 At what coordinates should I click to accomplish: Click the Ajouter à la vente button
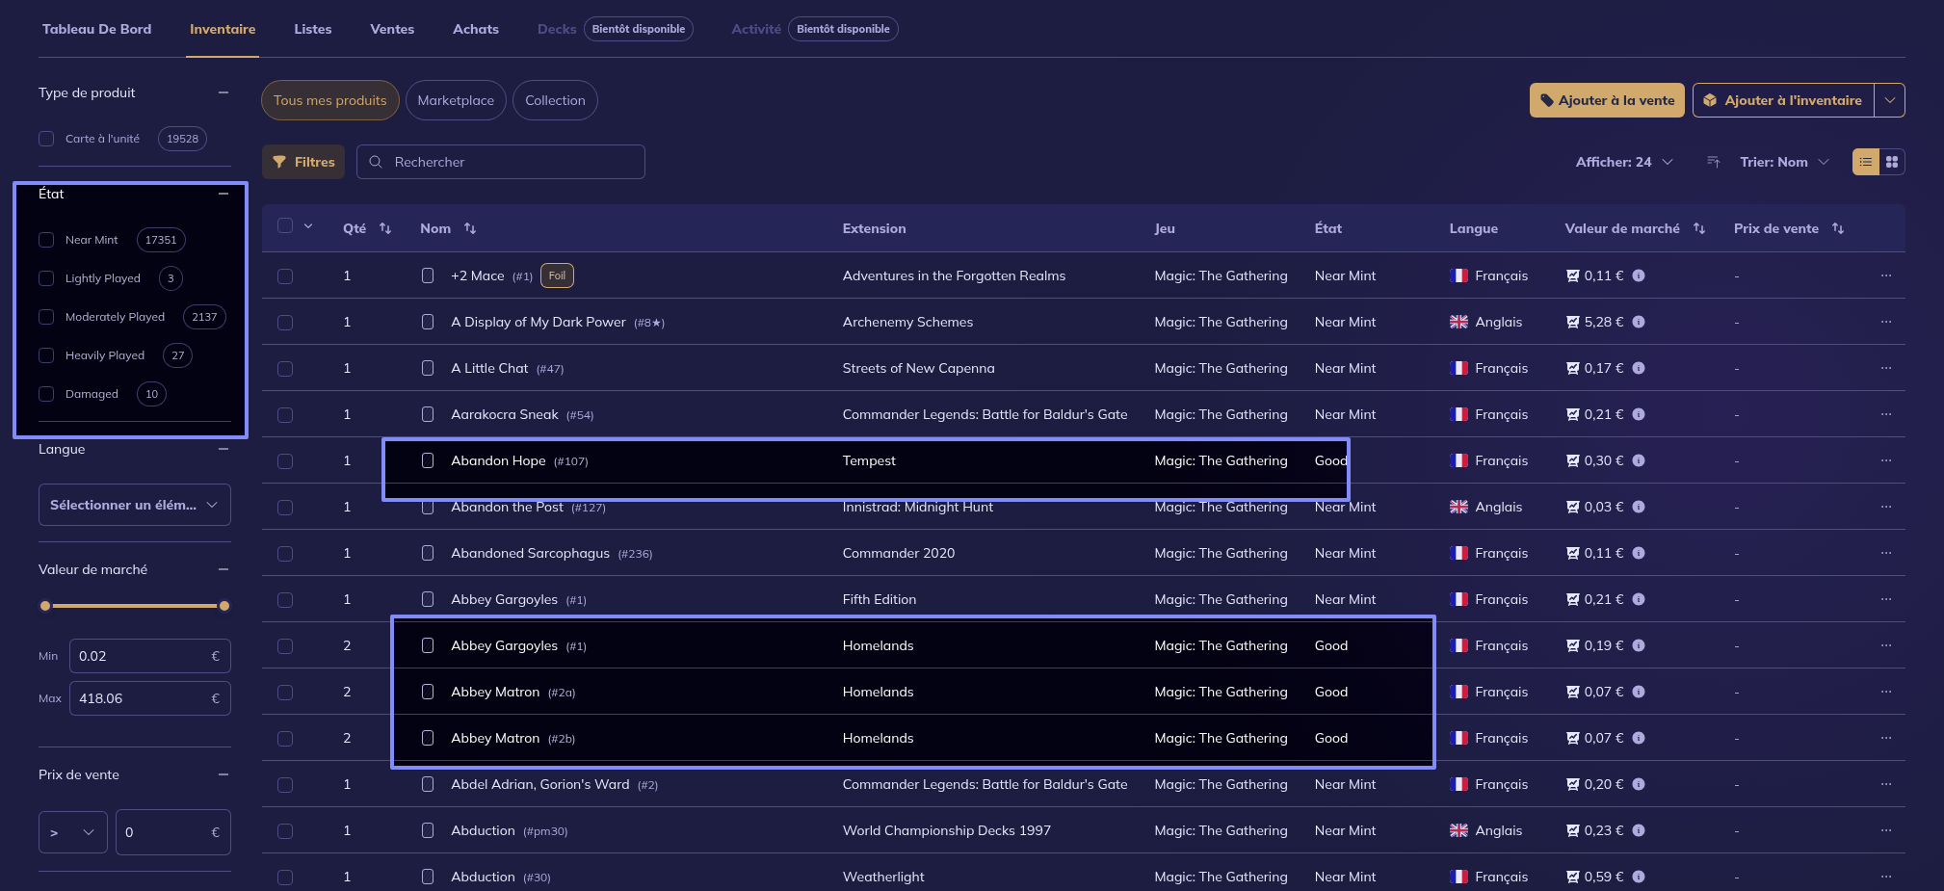1607,100
